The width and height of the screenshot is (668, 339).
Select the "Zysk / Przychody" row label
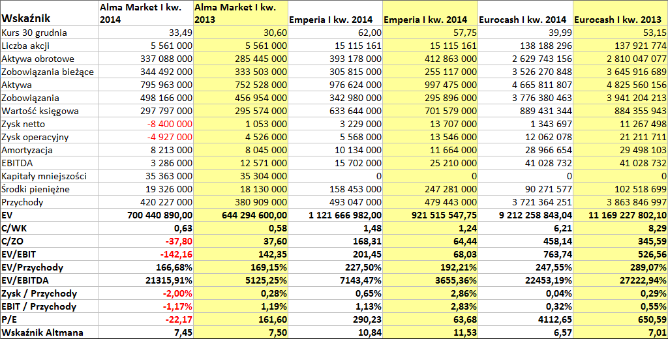point(40,294)
